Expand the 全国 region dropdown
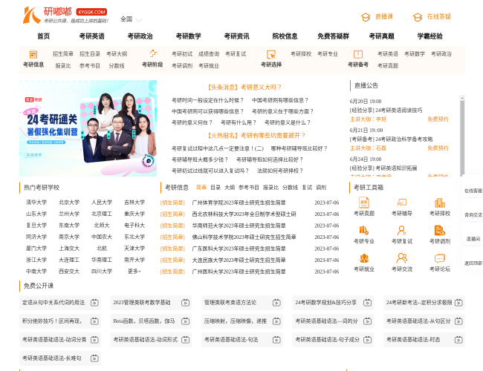The width and height of the screenshot is (483, 371). click(x=132, y=19)
